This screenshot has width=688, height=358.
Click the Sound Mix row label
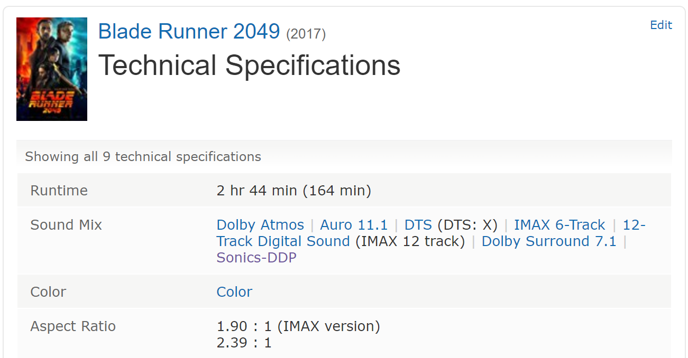[x=66, y=225]
